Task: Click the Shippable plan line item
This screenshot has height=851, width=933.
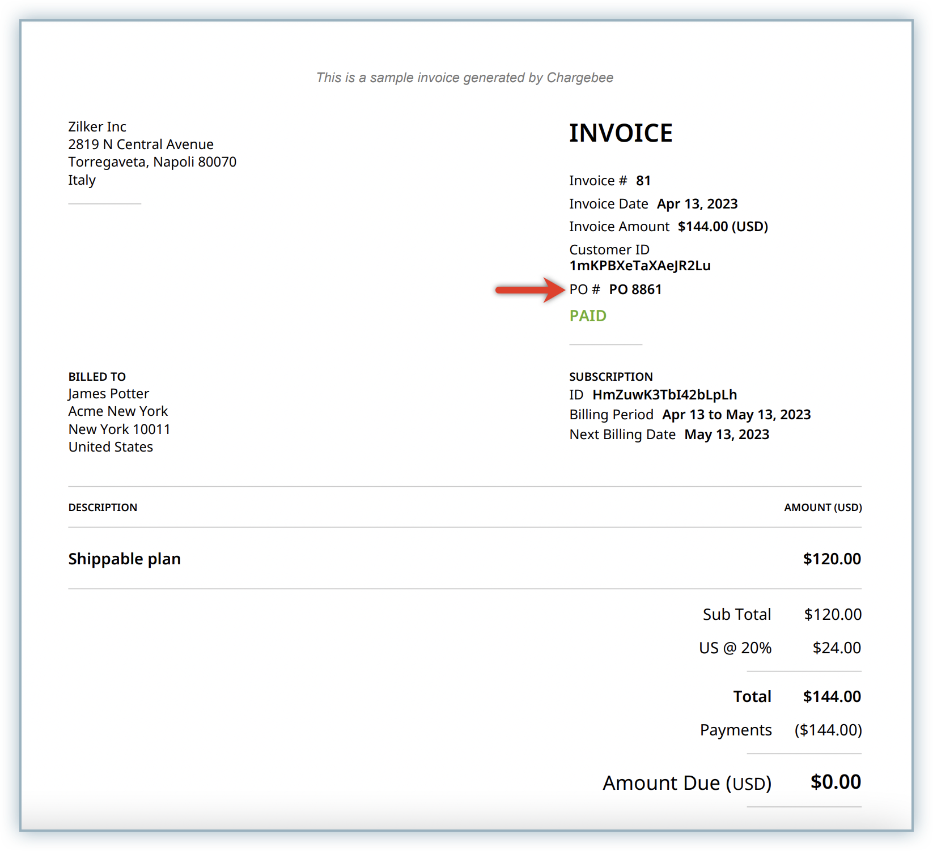Action: coord(125,559)
